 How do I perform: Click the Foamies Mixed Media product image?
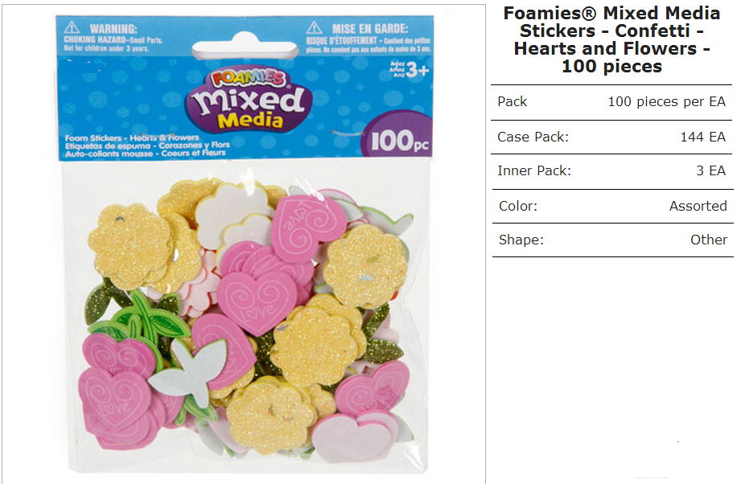coord(244,244)
